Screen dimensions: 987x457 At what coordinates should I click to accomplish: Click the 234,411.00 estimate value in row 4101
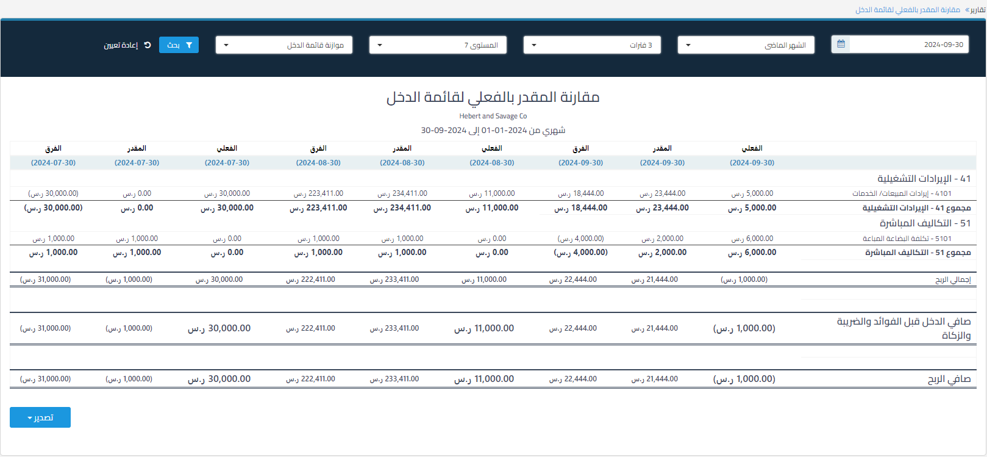click(402, 193)
